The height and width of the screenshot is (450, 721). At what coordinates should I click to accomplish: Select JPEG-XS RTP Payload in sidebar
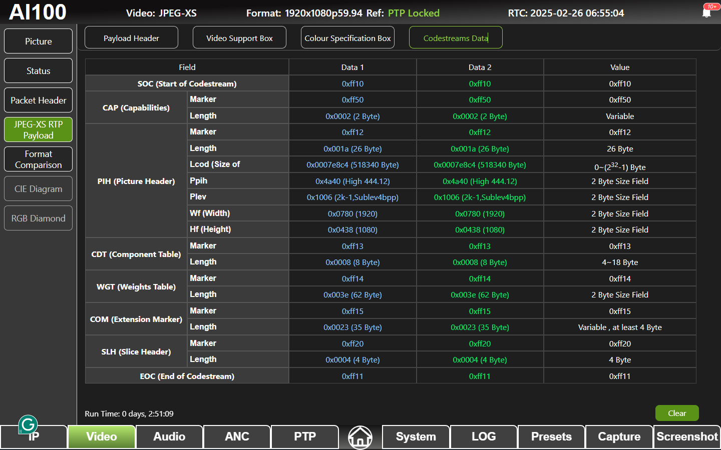point(39,130)
